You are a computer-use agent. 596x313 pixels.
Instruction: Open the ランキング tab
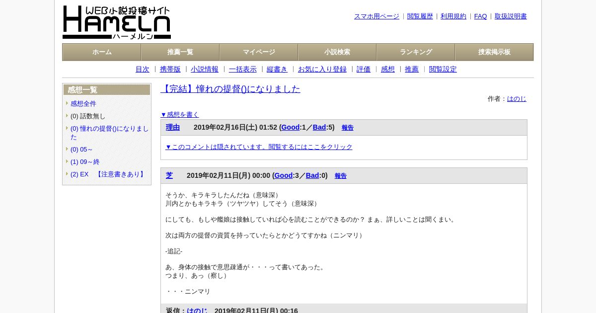click(x=416, y=52)
